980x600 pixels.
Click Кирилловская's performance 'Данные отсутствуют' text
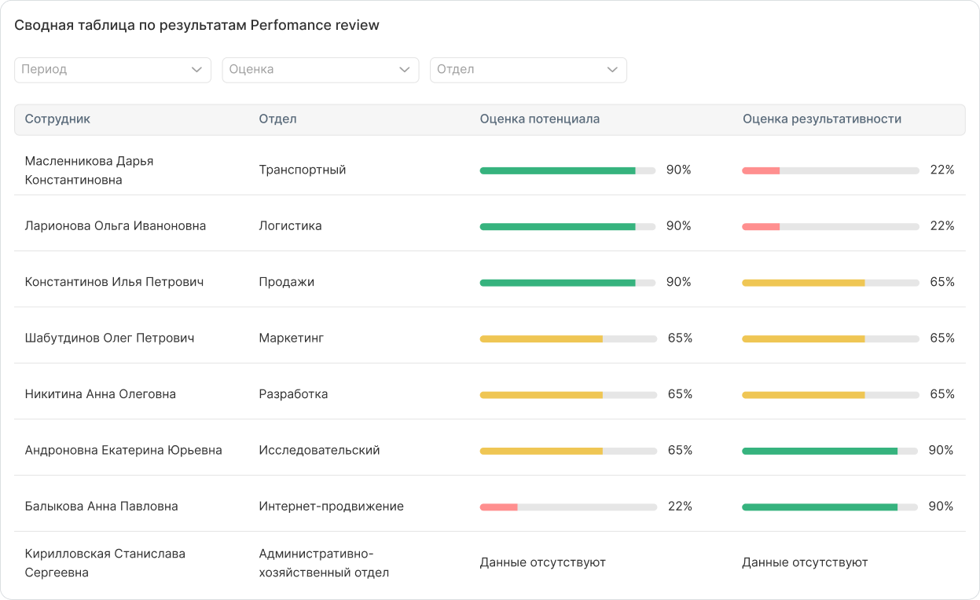tap(805, 562)
